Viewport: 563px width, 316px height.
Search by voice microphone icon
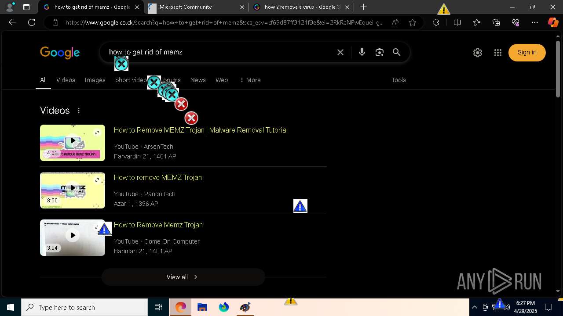coord(362,52)
